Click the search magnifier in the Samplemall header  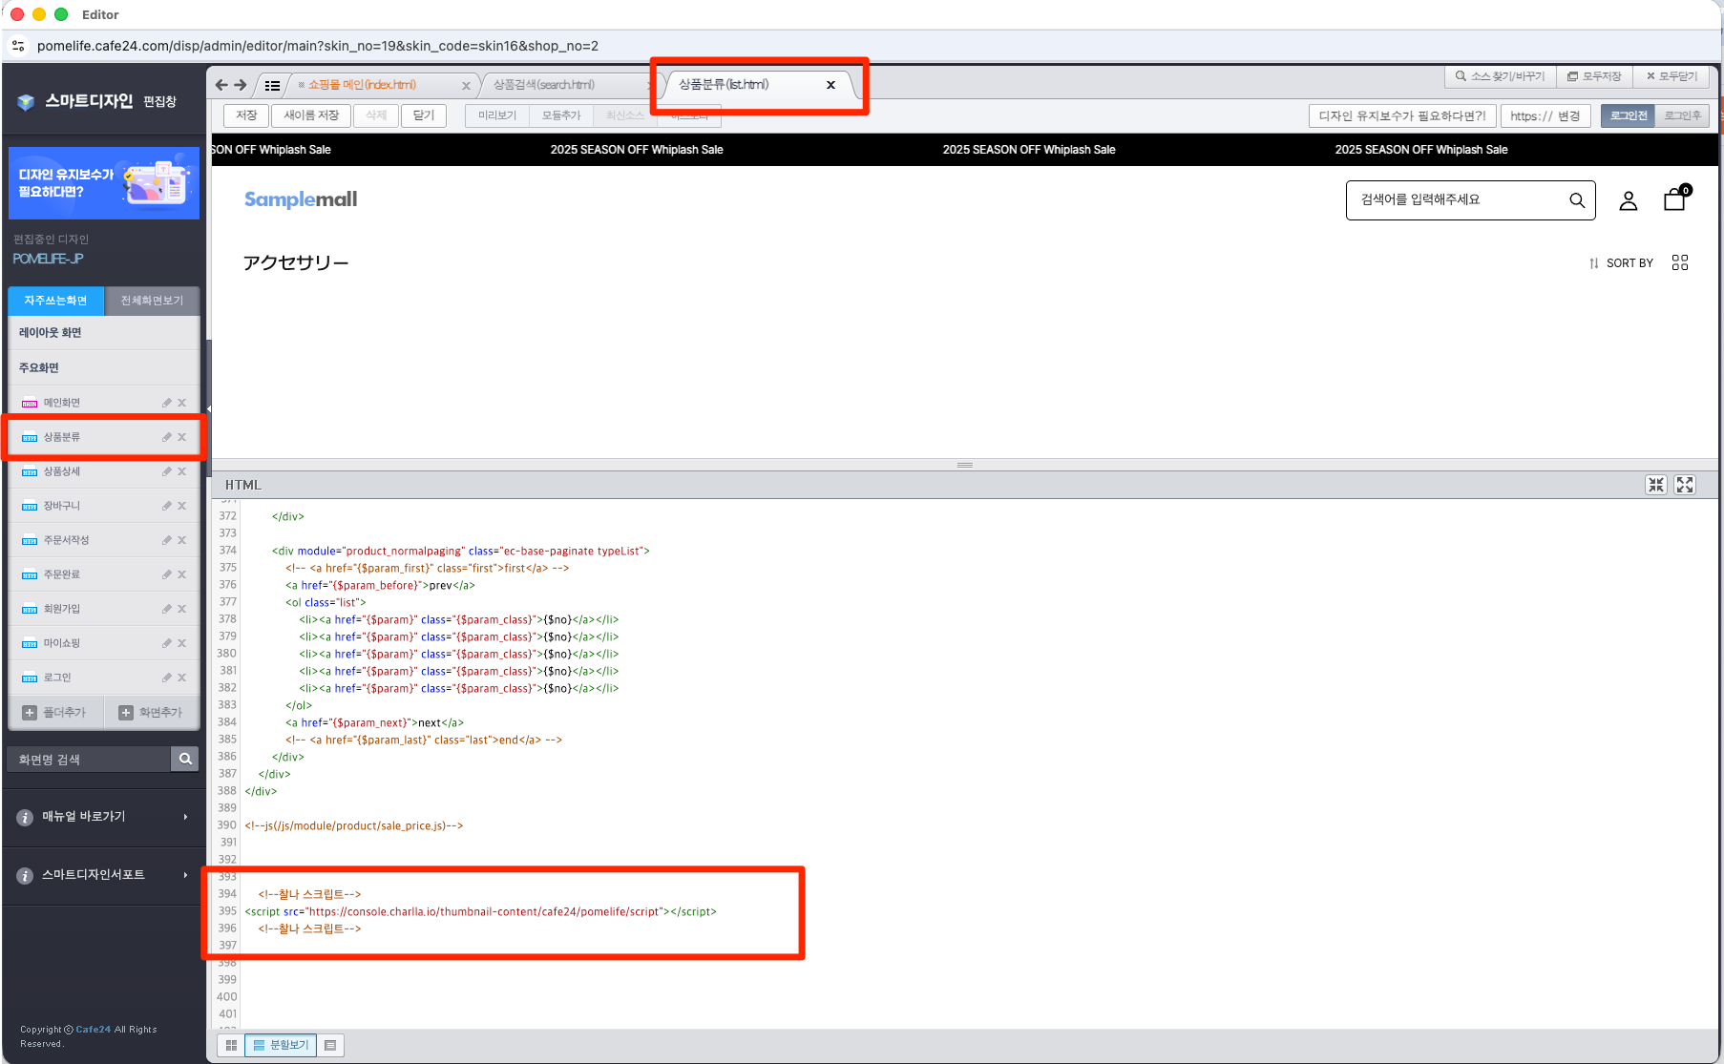click(x=1576, y=200)
